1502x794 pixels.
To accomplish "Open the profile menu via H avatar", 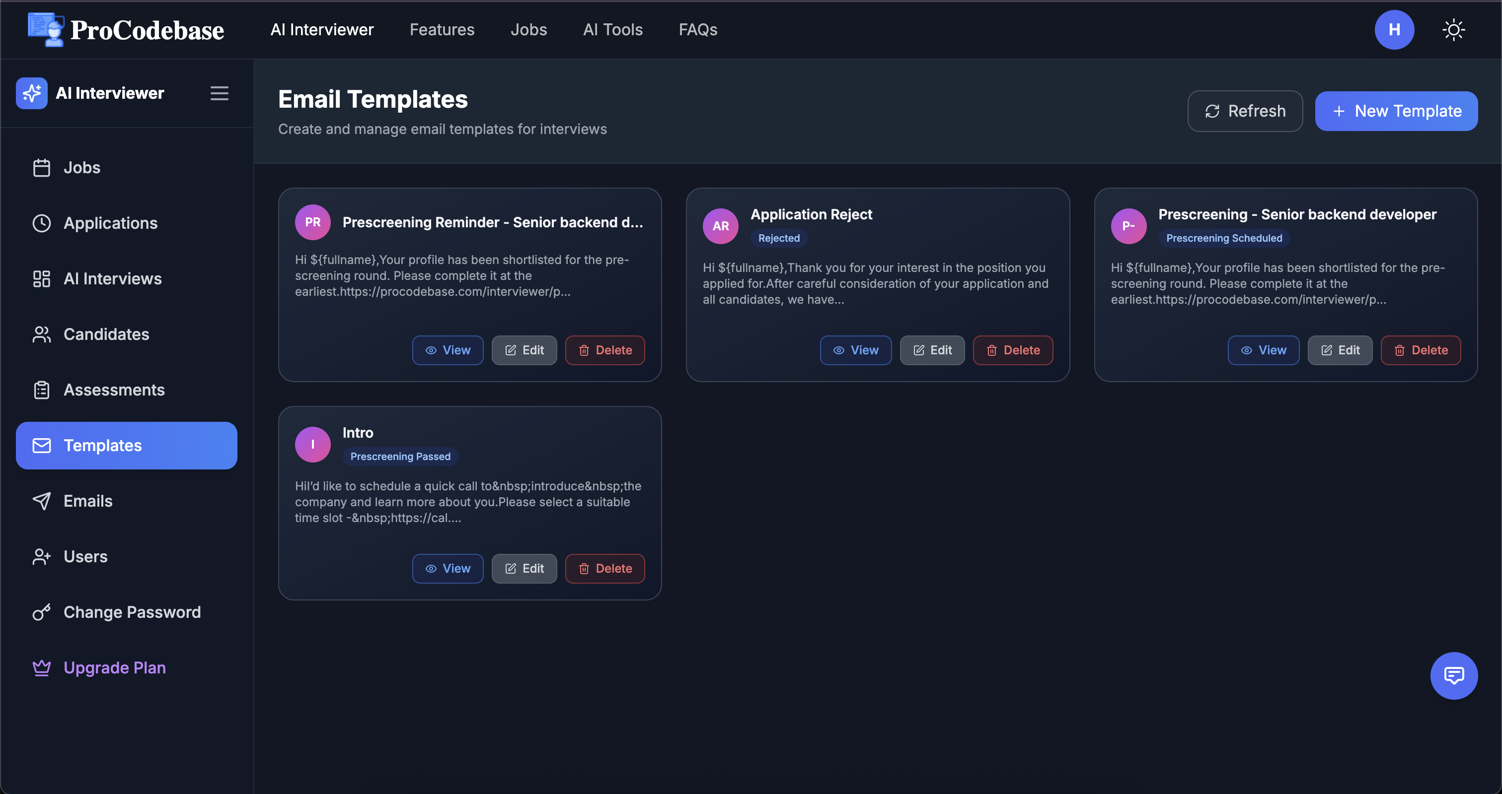I will pyautogui.click(x=1394, y=30).
